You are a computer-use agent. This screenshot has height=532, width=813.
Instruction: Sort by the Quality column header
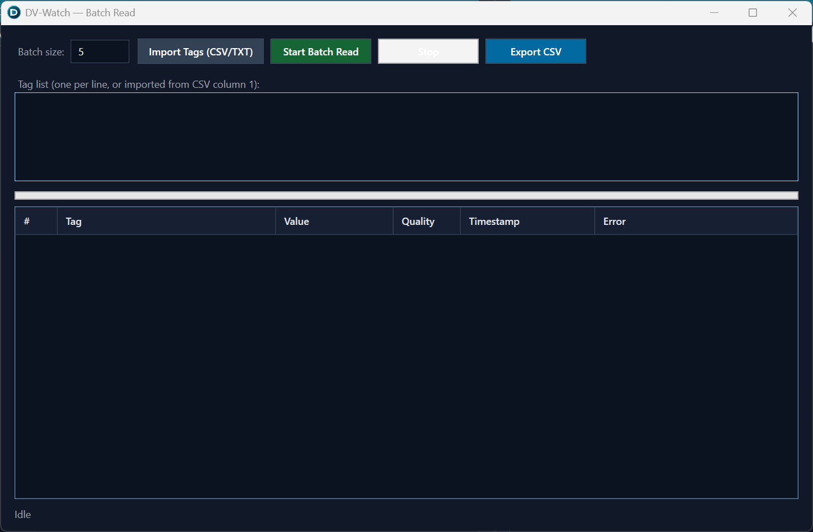click(x=427, y=222)
